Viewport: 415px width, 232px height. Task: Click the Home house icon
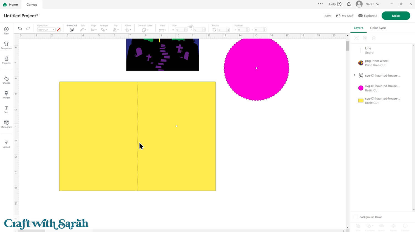(5, 4)
